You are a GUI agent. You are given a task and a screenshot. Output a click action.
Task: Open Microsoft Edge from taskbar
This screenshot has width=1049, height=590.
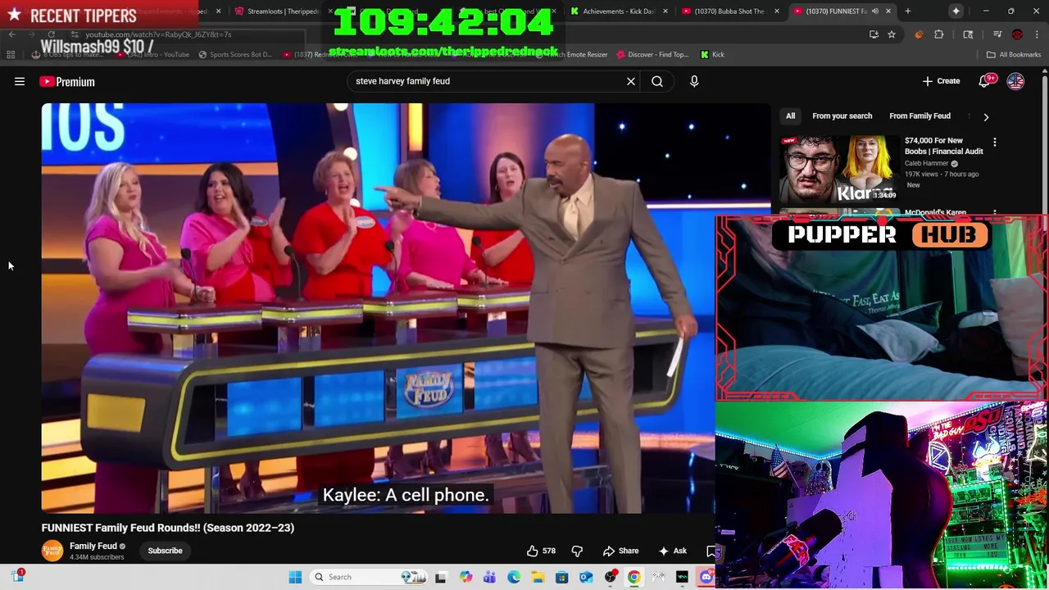[x=514, y=577]
